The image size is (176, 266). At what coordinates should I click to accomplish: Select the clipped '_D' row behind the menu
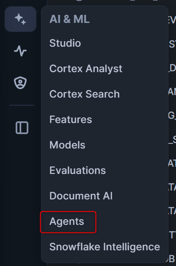(x=172, y=68)
